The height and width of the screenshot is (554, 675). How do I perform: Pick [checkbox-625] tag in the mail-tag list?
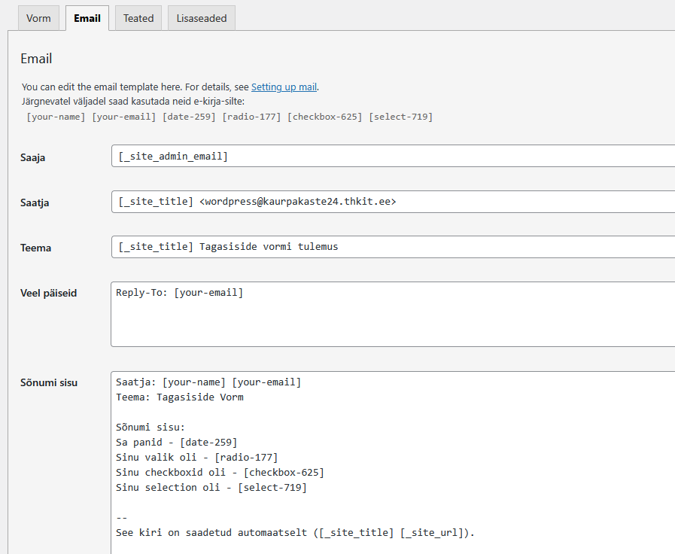click(325, 117)
